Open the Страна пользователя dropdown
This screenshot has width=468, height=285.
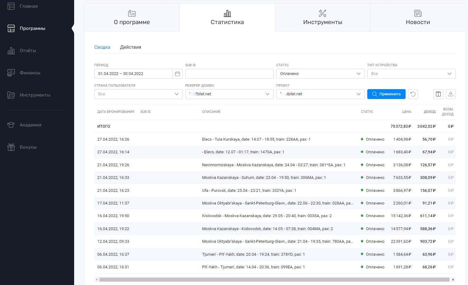[138, 94]
